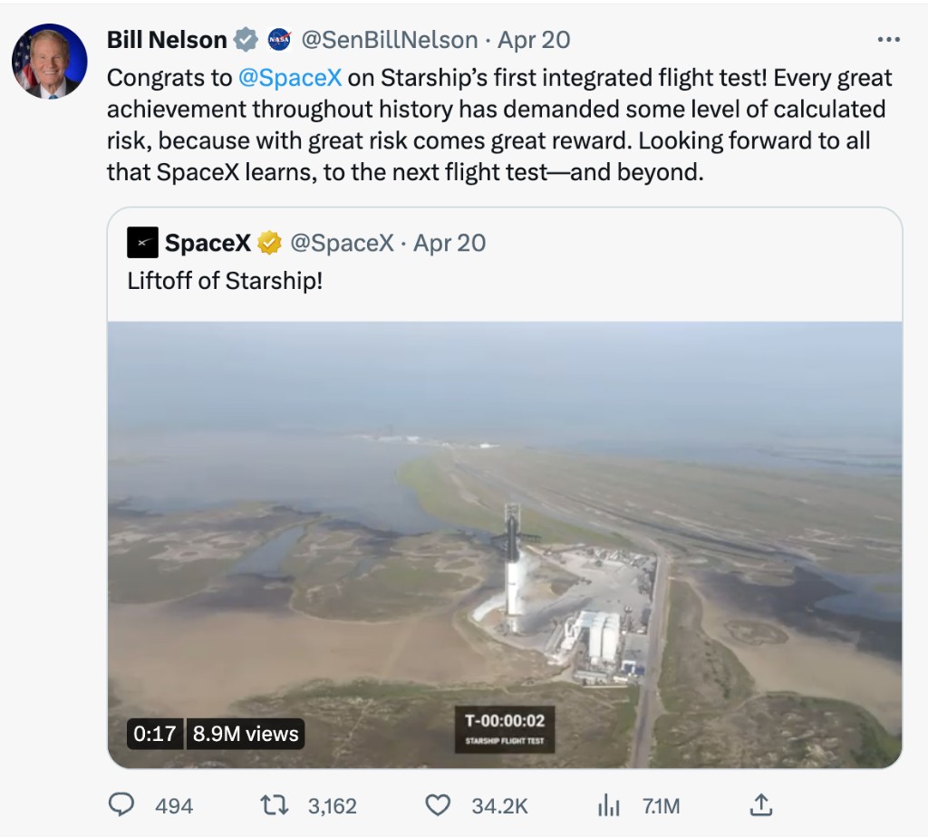Open the @SenBillNelson handle link
The width and height of the screenshot is (928, 837).
coord(389,40)
